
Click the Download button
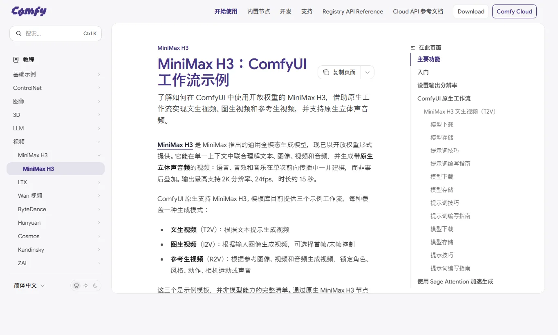pos(471,11)
